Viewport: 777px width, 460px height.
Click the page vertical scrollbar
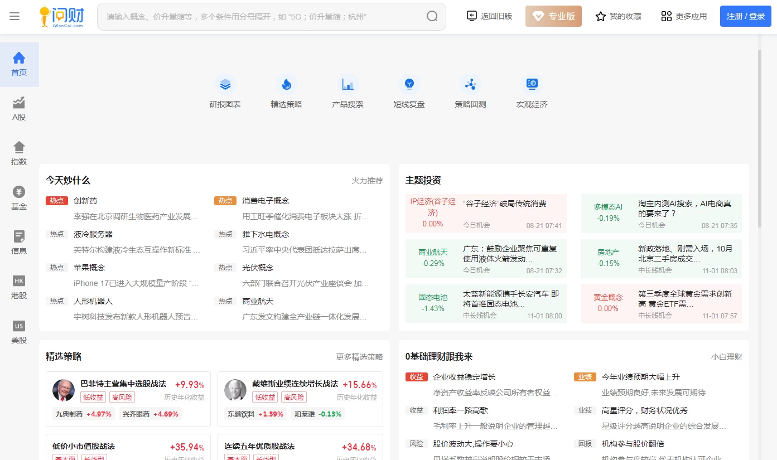coord(759,139)
